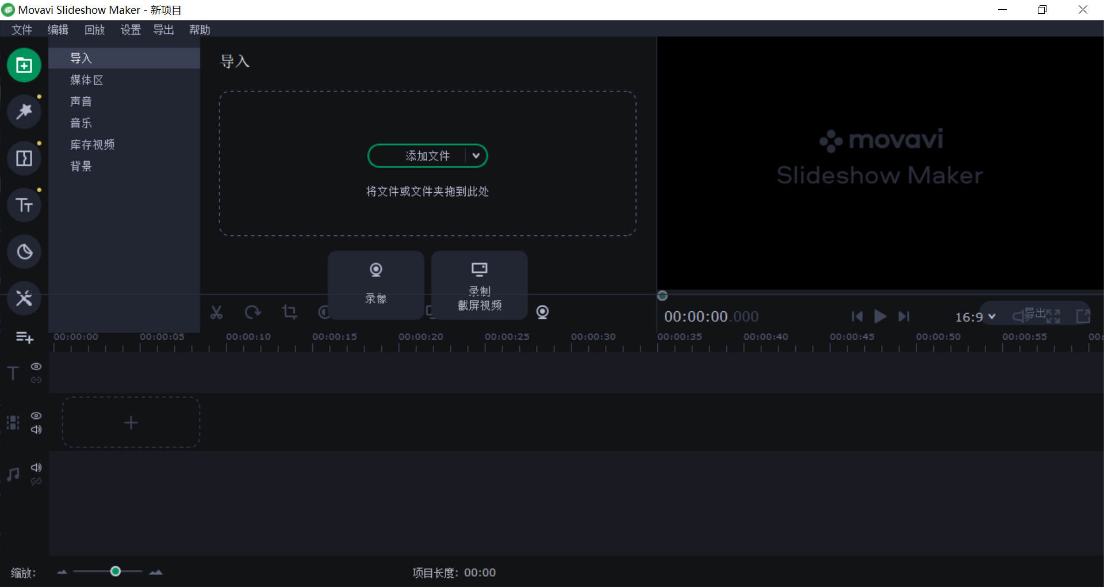This screenshot has height=587, width=1104.
Task: Click the zoom slider handle
Action: click(116, 571)
